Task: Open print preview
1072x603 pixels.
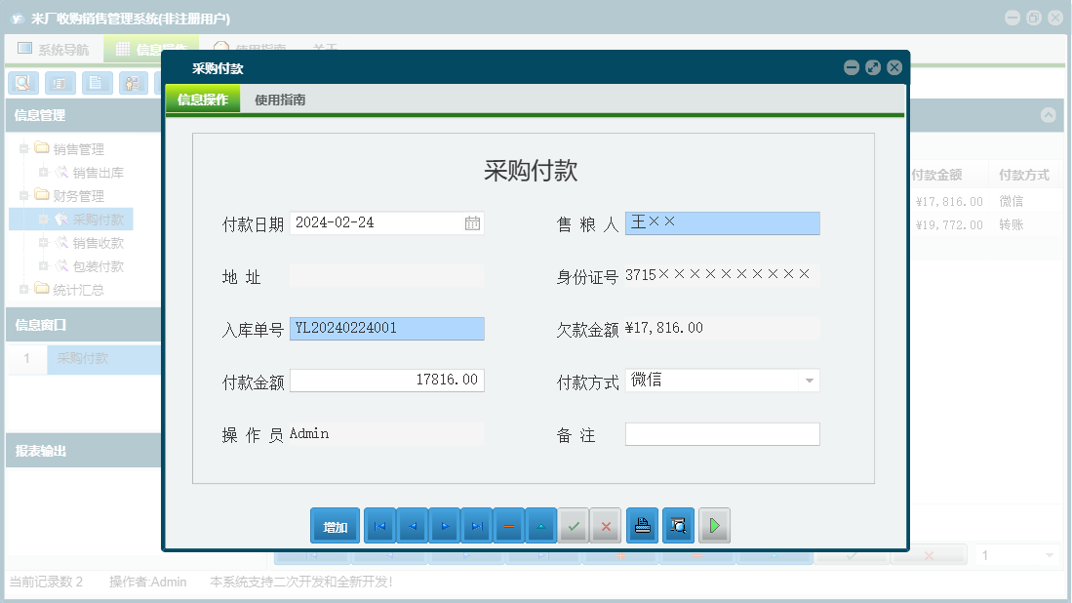Action: pyautogui.click(x=678, y=525)
